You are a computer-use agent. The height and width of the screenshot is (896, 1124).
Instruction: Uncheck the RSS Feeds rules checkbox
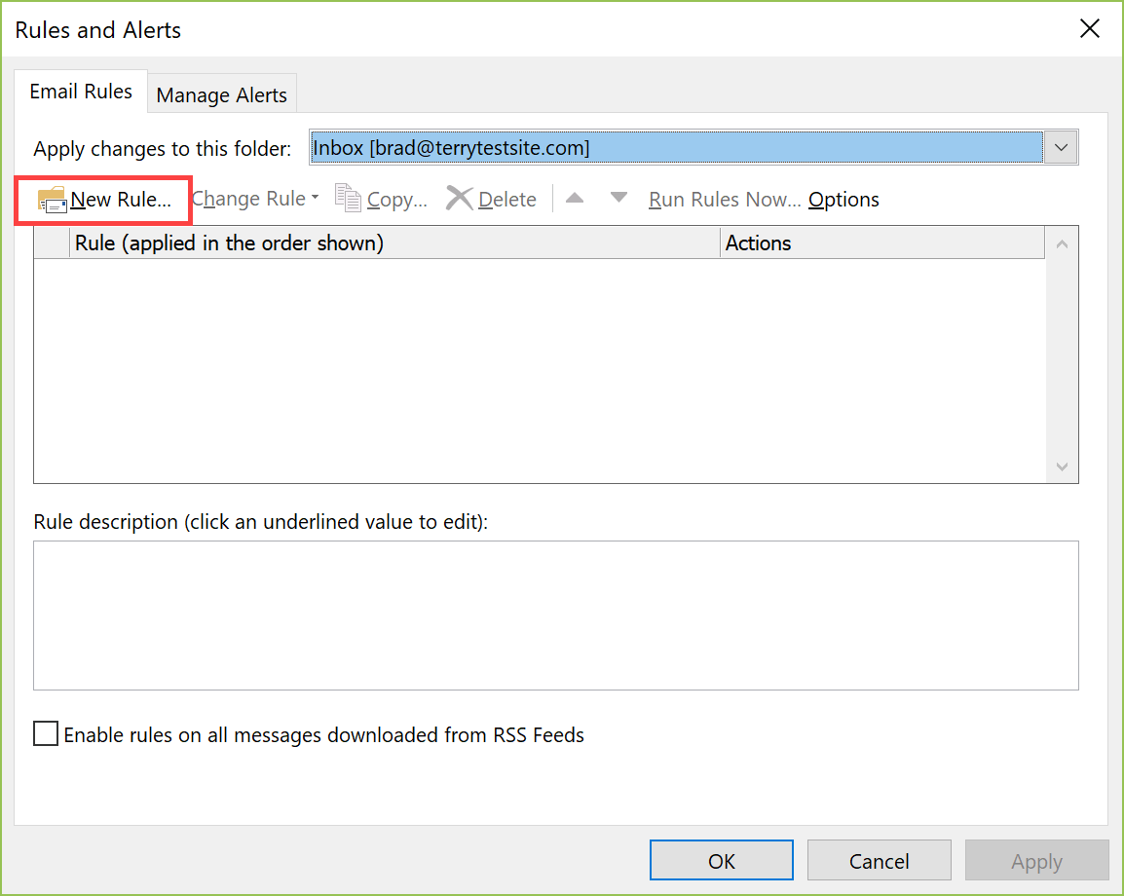pos(45,734)
